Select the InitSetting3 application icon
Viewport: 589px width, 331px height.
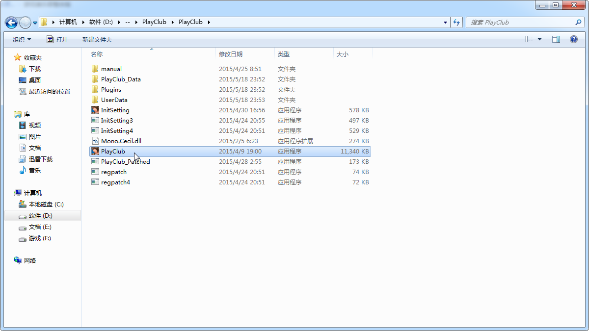(95, 121)
